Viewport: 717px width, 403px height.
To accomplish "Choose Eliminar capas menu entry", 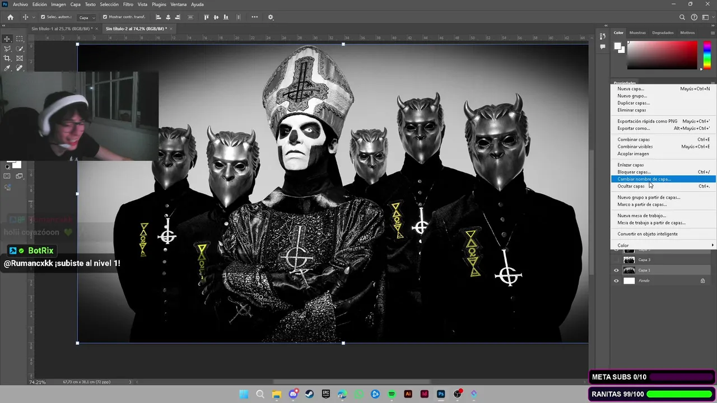I will coord(663,110).
